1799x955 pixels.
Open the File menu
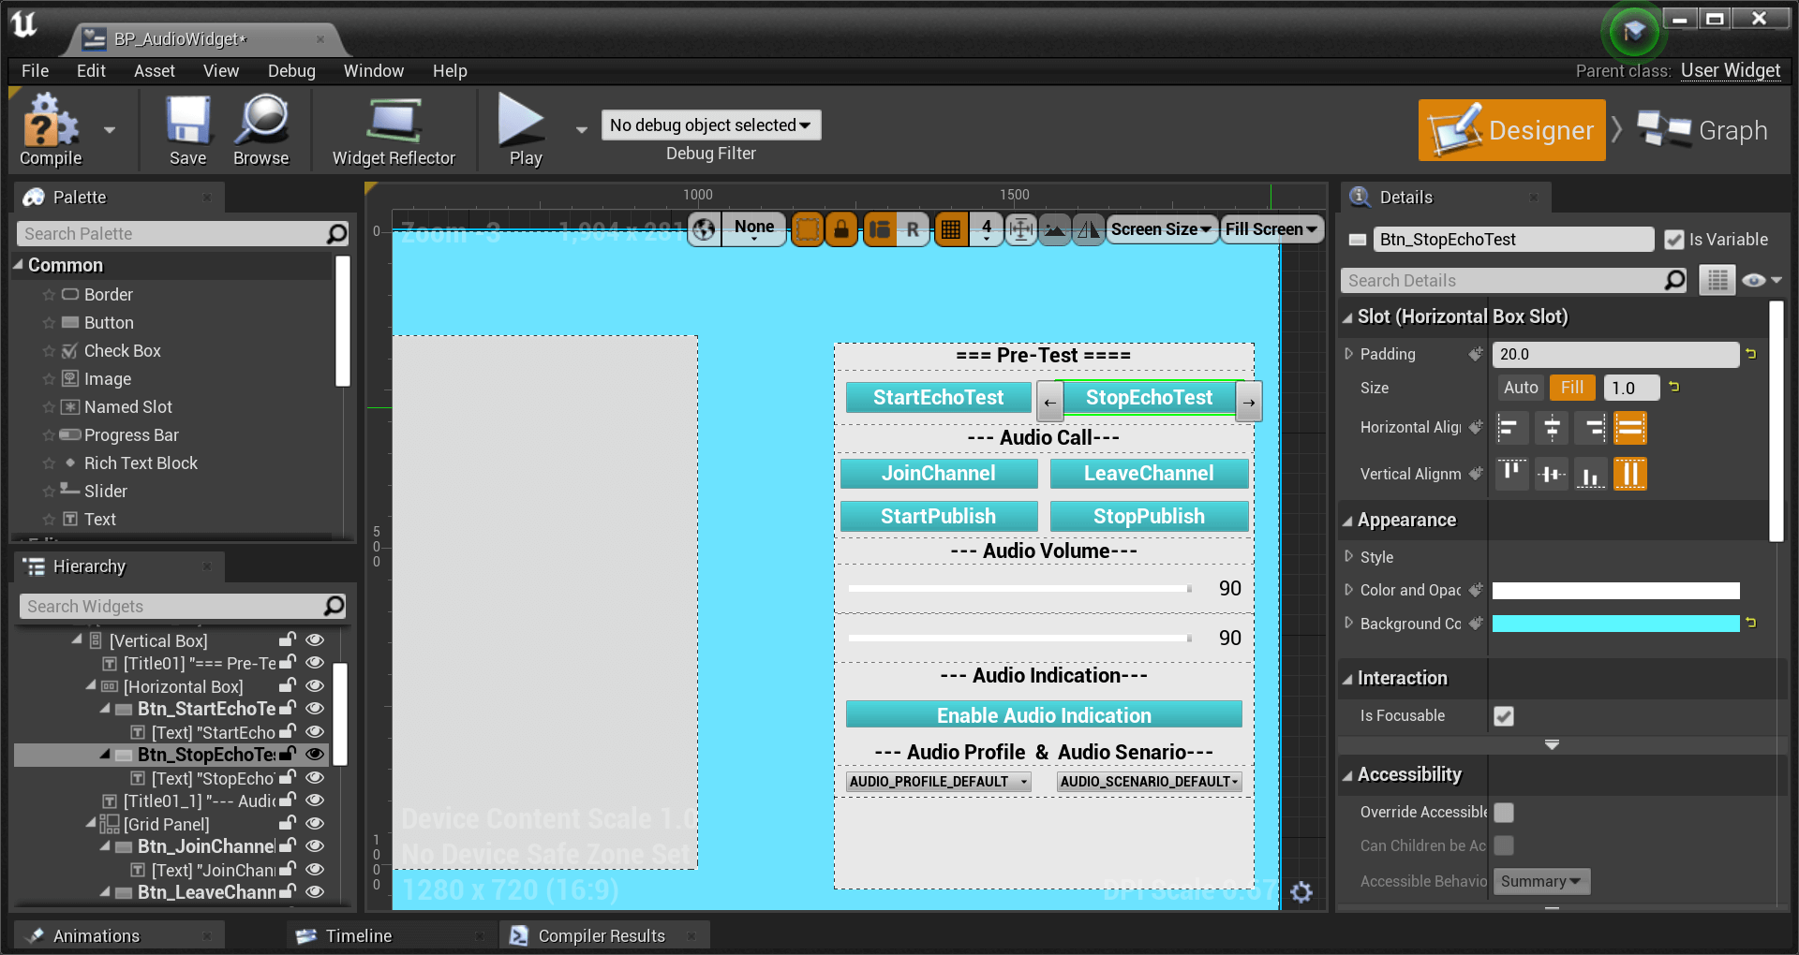[x=35, y=71]
